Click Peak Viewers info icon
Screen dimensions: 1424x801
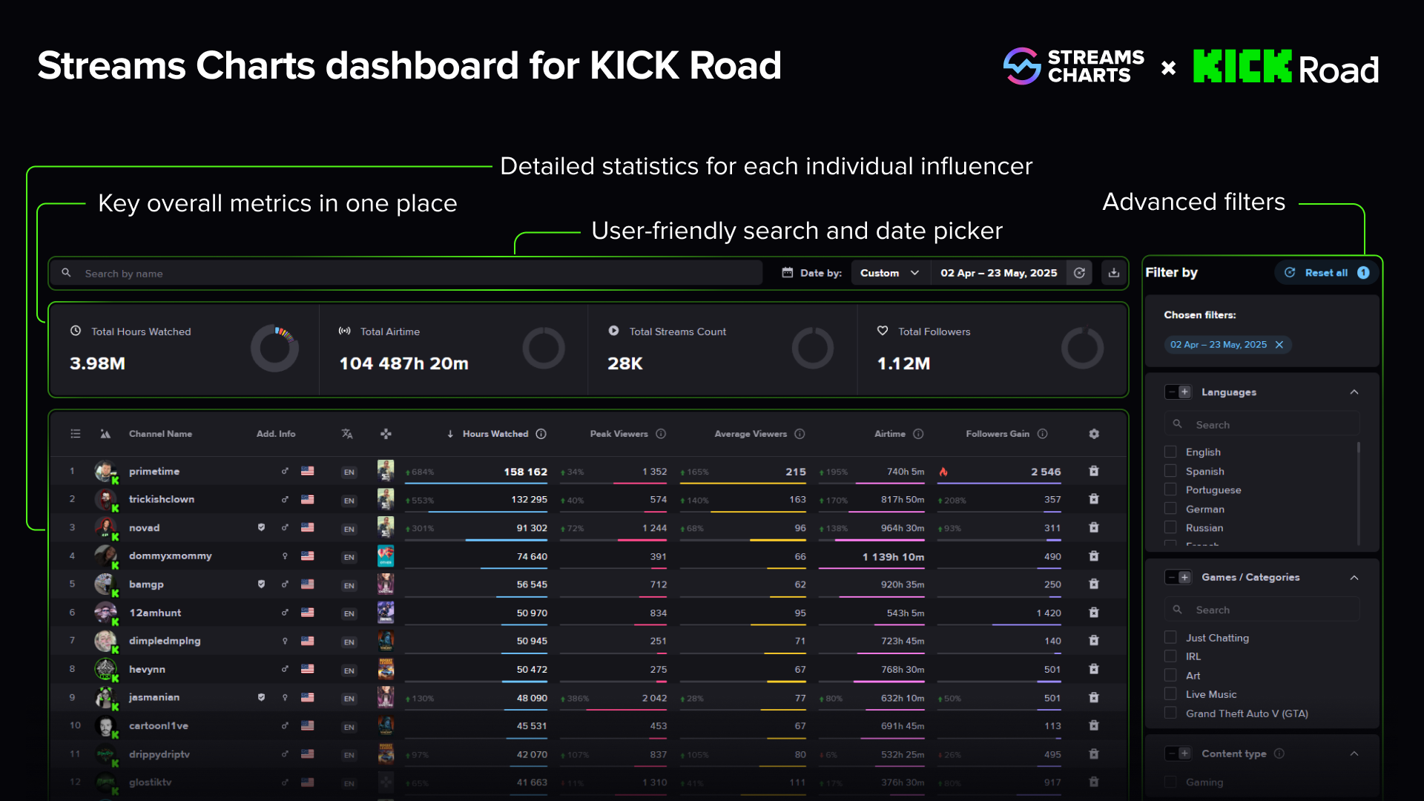(x=661, y=434)
